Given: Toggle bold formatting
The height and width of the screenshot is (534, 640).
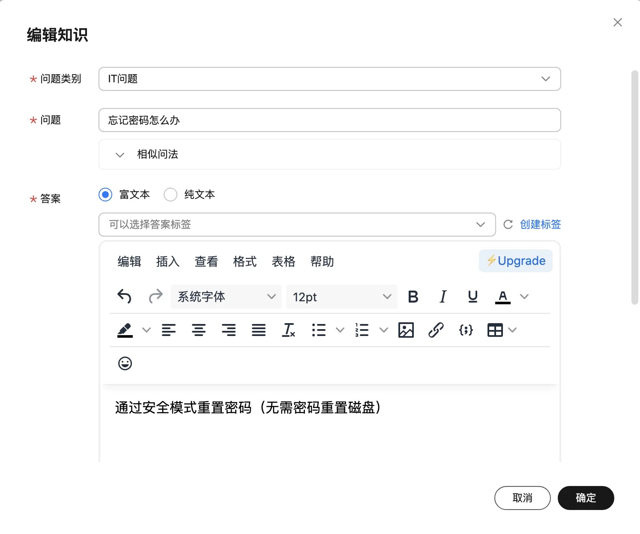Looking at the screenshot, I should 413,297.
